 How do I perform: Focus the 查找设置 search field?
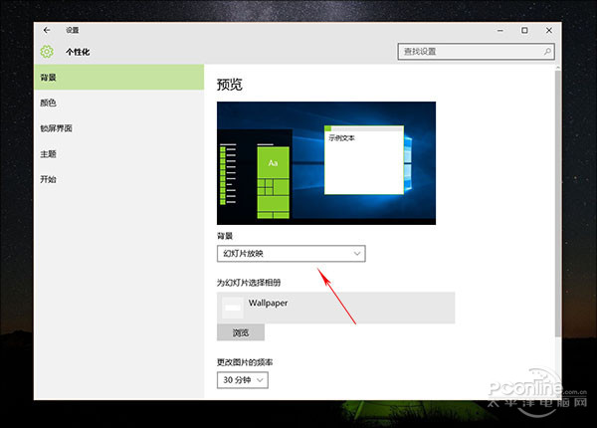click(476, 52)
